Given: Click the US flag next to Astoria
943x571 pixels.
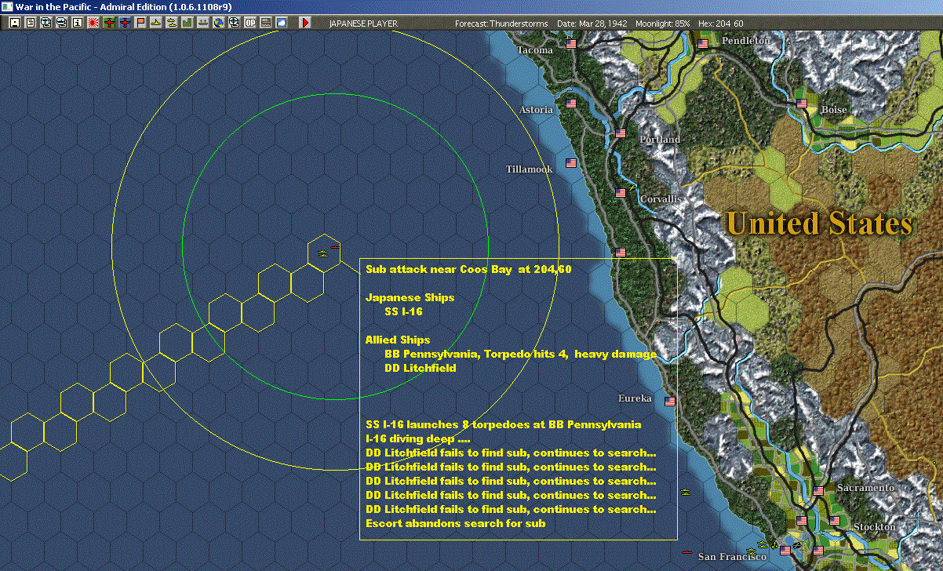Looking at the screenshot, I should 571,103.
